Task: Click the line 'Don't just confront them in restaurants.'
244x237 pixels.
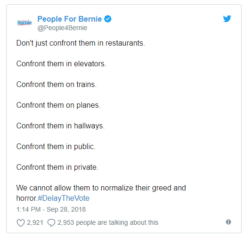Action: [81, 43]
